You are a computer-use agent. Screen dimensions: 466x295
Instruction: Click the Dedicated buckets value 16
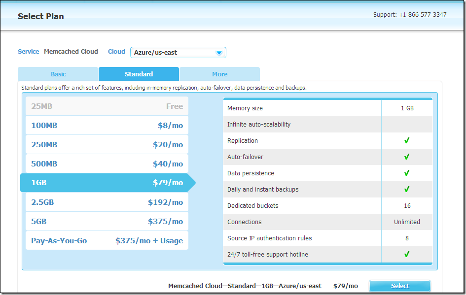click(407, 206)
